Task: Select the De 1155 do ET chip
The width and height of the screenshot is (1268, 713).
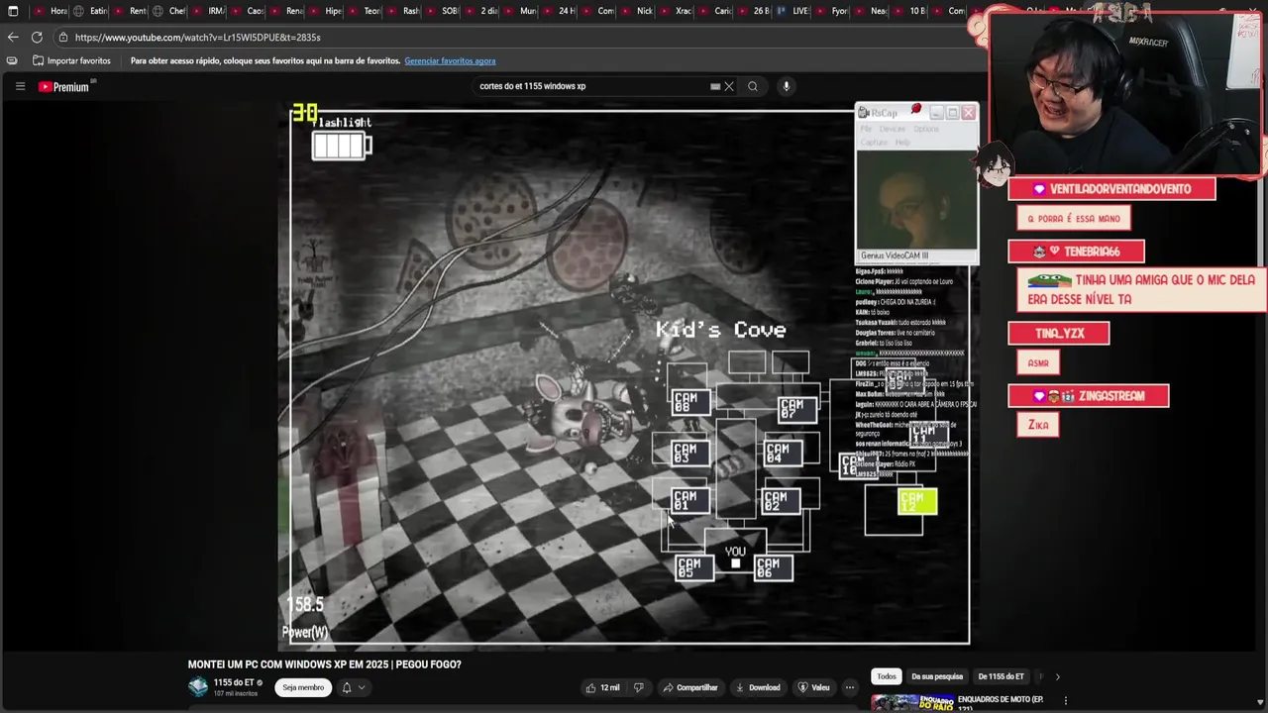Action: [1002, 676]
